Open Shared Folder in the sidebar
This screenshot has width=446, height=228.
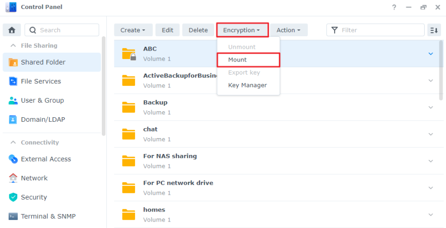click(x=52, y=62)
